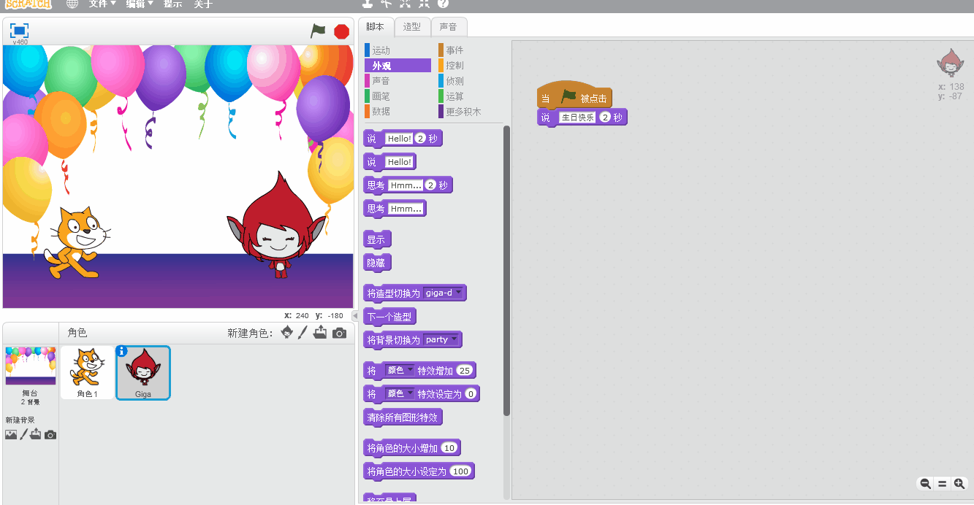Upload backdrop from file icon

click(x=36, y=434)
